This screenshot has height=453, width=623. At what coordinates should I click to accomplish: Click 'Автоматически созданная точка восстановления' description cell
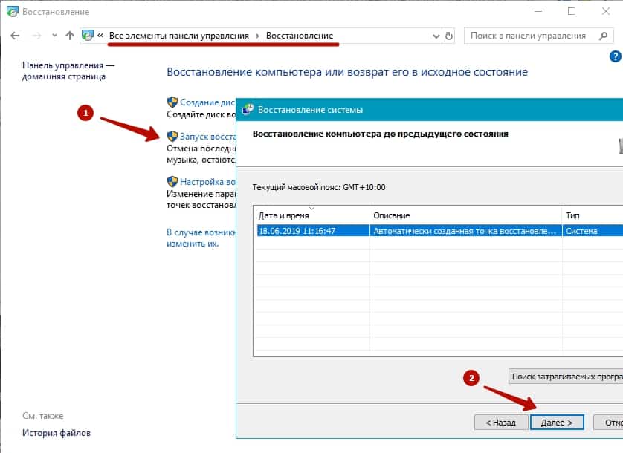click(465, 231)
